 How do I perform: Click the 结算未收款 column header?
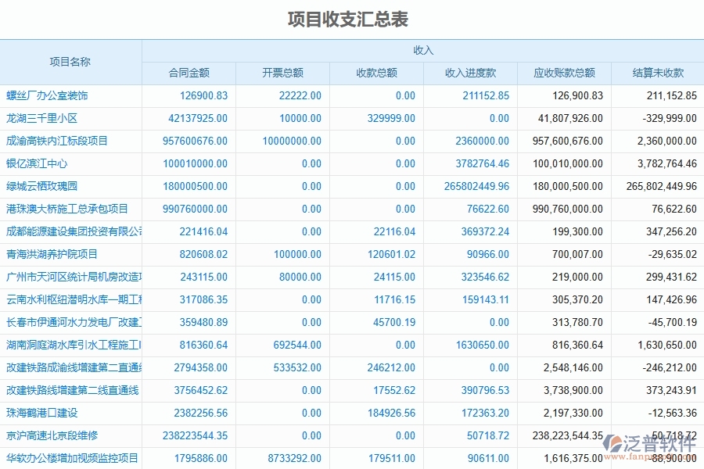coord(657,73)
